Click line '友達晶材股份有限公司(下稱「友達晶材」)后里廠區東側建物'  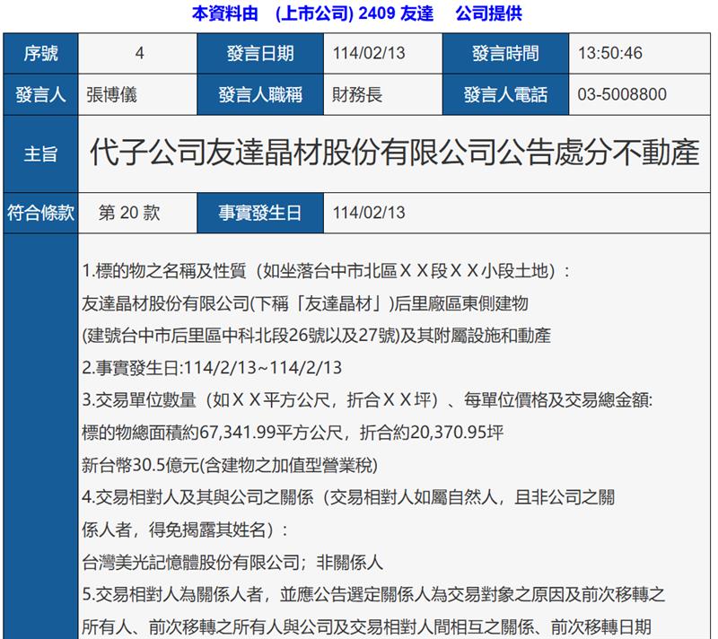coord(305,303)
